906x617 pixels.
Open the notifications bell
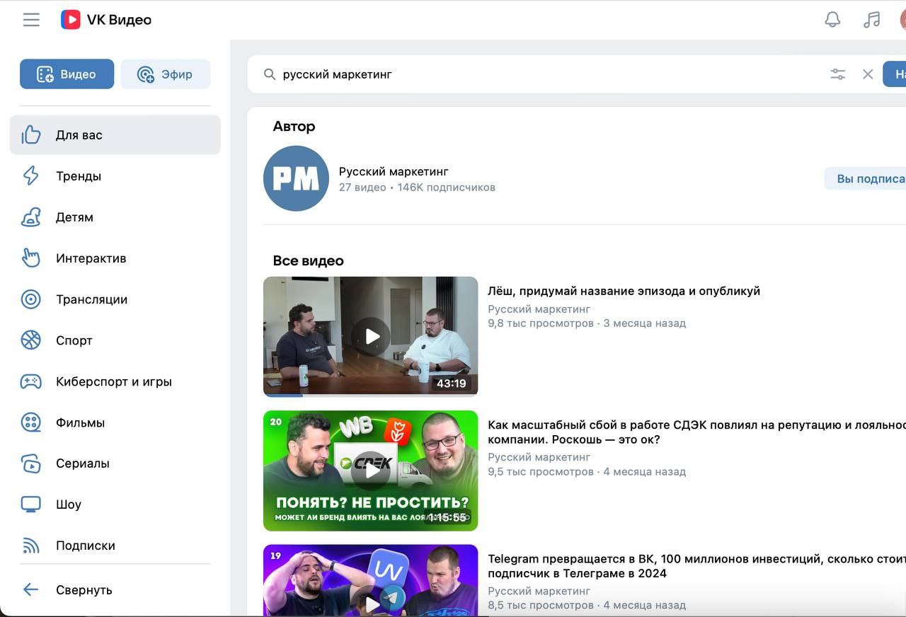832,20
